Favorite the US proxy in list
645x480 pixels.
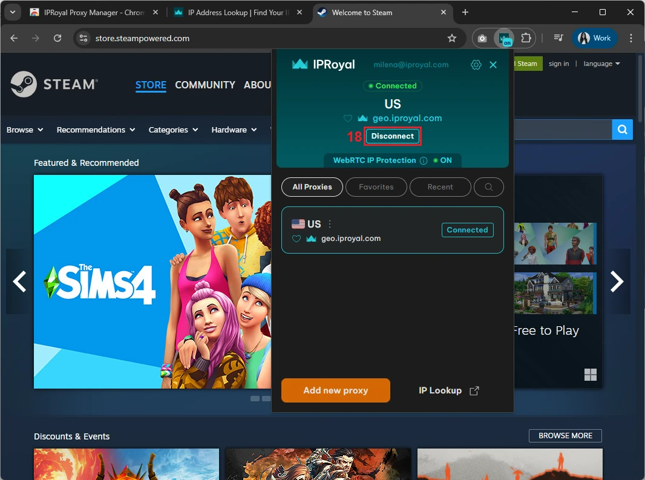pyautogui.click(x=296, y=238)
